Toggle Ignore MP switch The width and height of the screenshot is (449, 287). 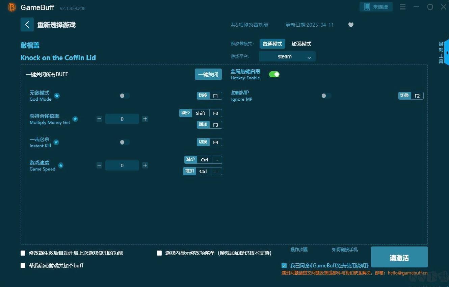(x=326, y=96)
